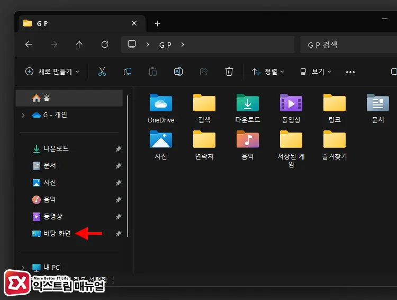Click the Copy icon in toolbar

tap(128, 72)
